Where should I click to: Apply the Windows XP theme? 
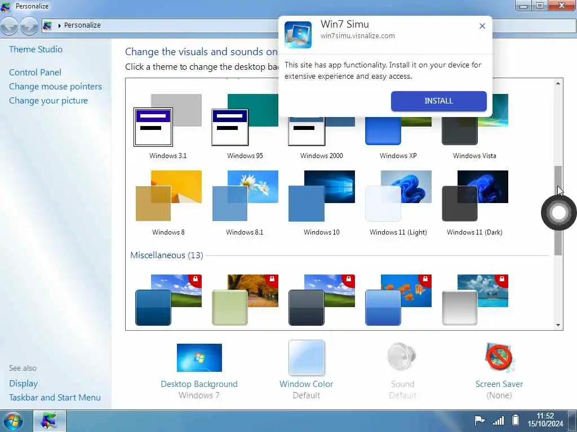click(398, 131)
